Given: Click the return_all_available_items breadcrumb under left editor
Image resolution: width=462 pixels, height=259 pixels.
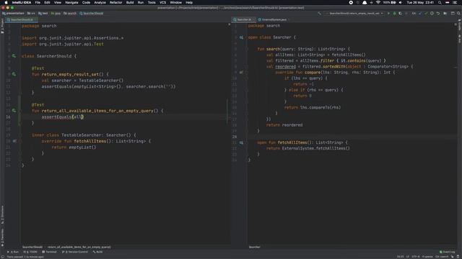Looking at the screenshot, I should 79,247.
